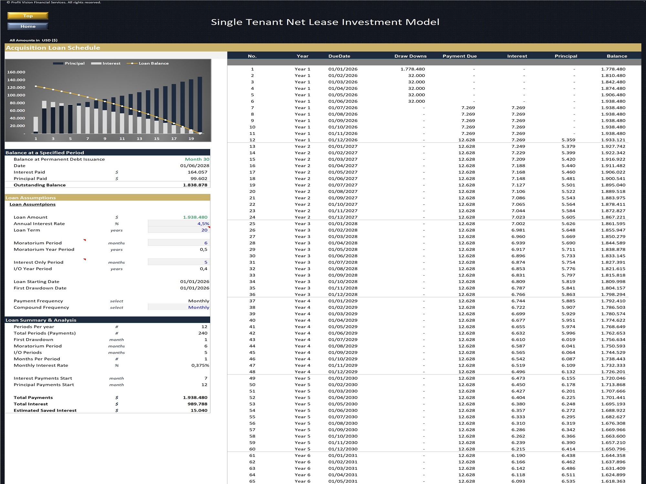Click the gold Top navigation button
Image resolution: width=646 pixels, height=484 pixels.
pos(28,15)
